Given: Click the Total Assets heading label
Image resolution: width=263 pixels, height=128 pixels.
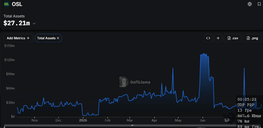Looking at the screenshot, I should click(14, 16).
